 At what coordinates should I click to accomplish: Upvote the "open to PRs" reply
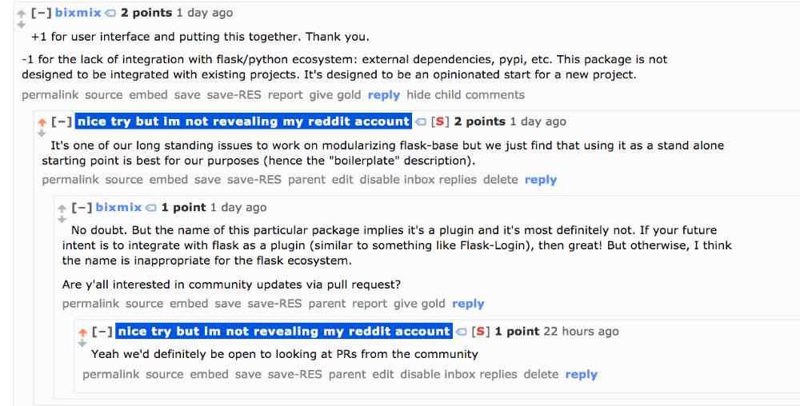click(82, 332)
